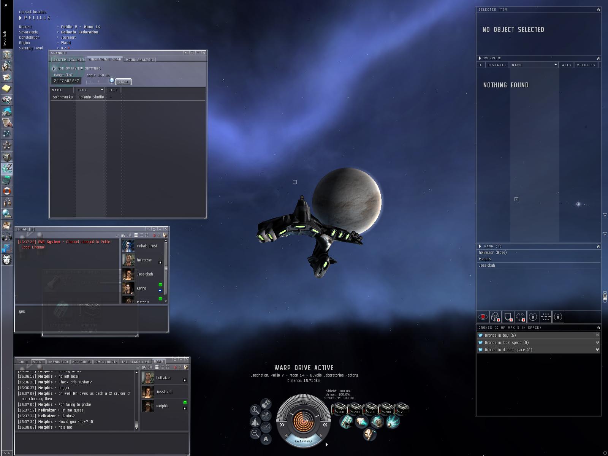Collapse the Drones panel chevron
The image size is (608, 456).
click(x=598, y=328)
